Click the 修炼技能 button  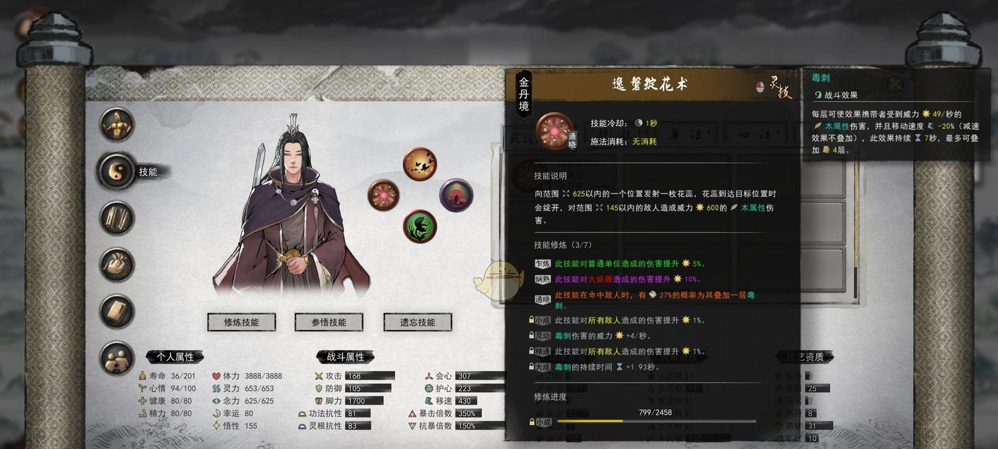pos(241,322)
